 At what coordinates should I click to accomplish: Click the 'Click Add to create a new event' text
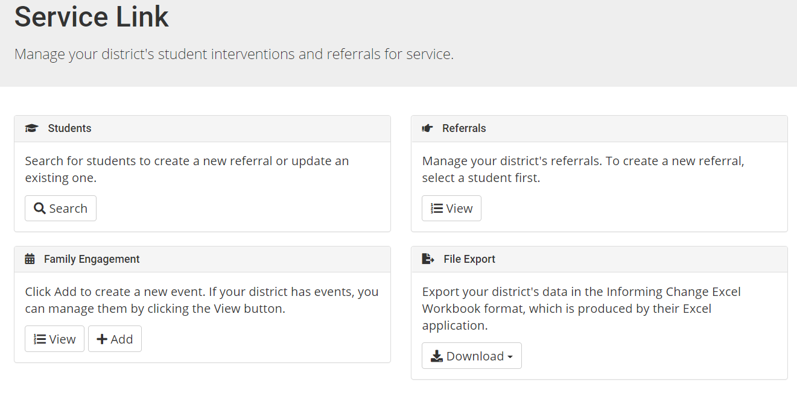(202, 300)
